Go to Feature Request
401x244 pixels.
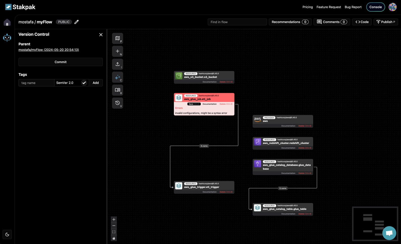pos(329,7)
